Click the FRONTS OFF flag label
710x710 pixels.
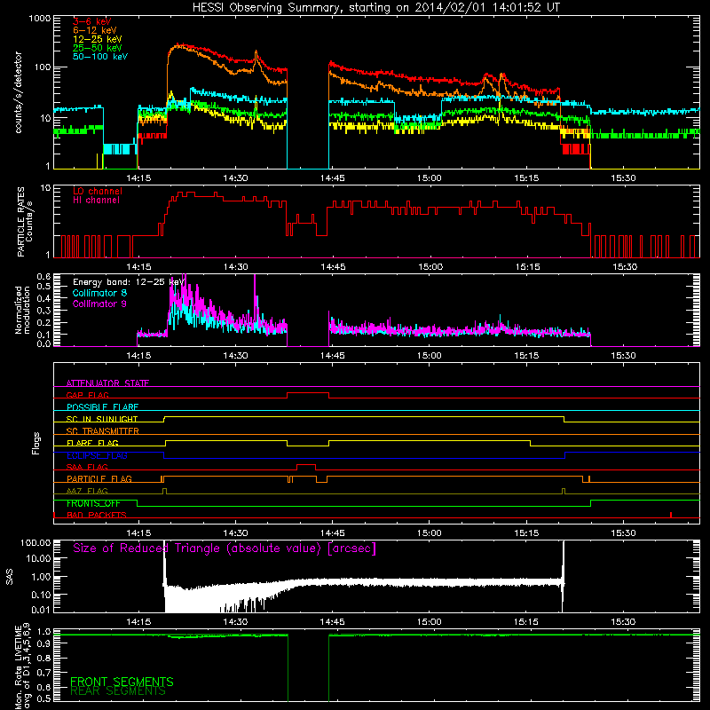click(x=93, y=503)
